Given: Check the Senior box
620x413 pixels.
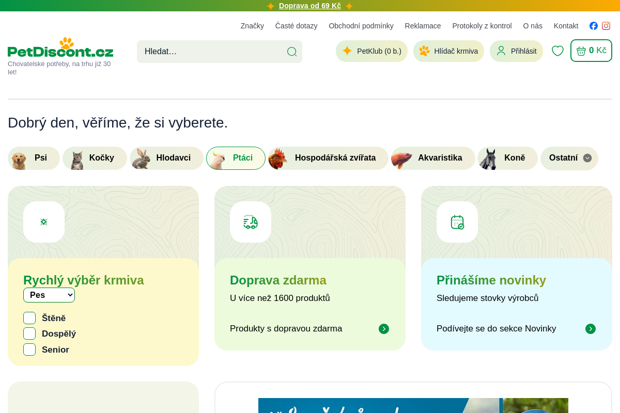Looking at the screenshot, I should (x=29, y=350).
